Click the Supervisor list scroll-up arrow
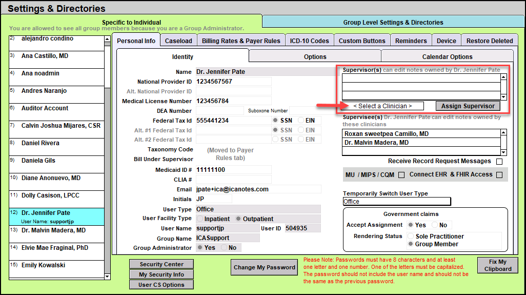 click(503, 77)
